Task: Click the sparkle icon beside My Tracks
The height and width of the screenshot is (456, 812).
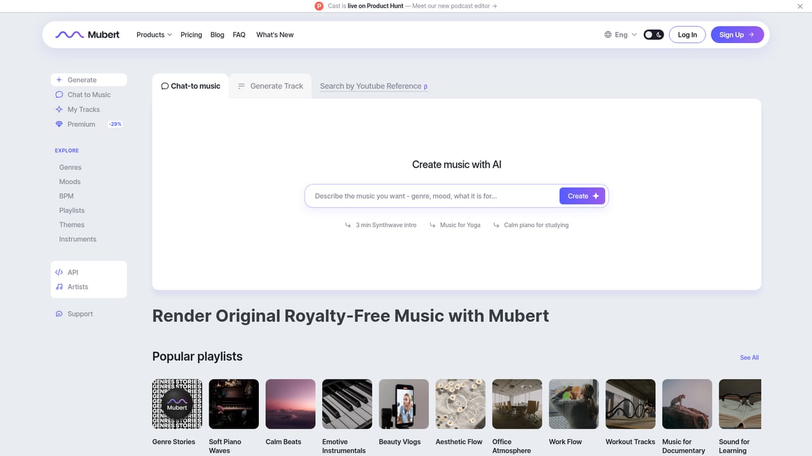Action: click(x=59, y=110)
